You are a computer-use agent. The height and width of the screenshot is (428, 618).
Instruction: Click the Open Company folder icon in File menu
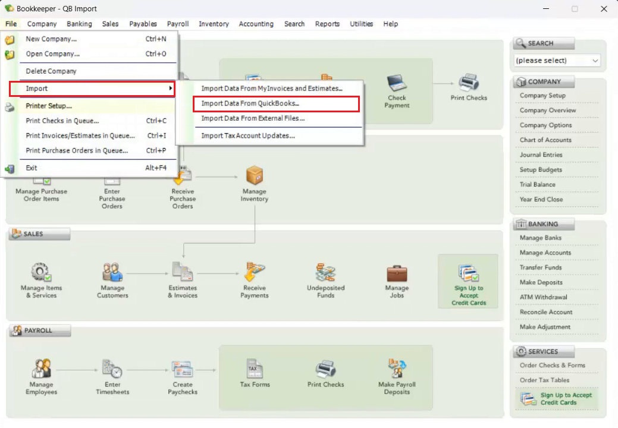coord(10,54)
